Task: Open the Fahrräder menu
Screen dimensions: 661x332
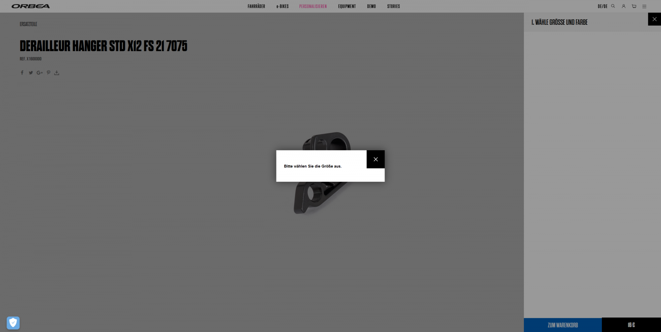Action: tap(256, 6)
